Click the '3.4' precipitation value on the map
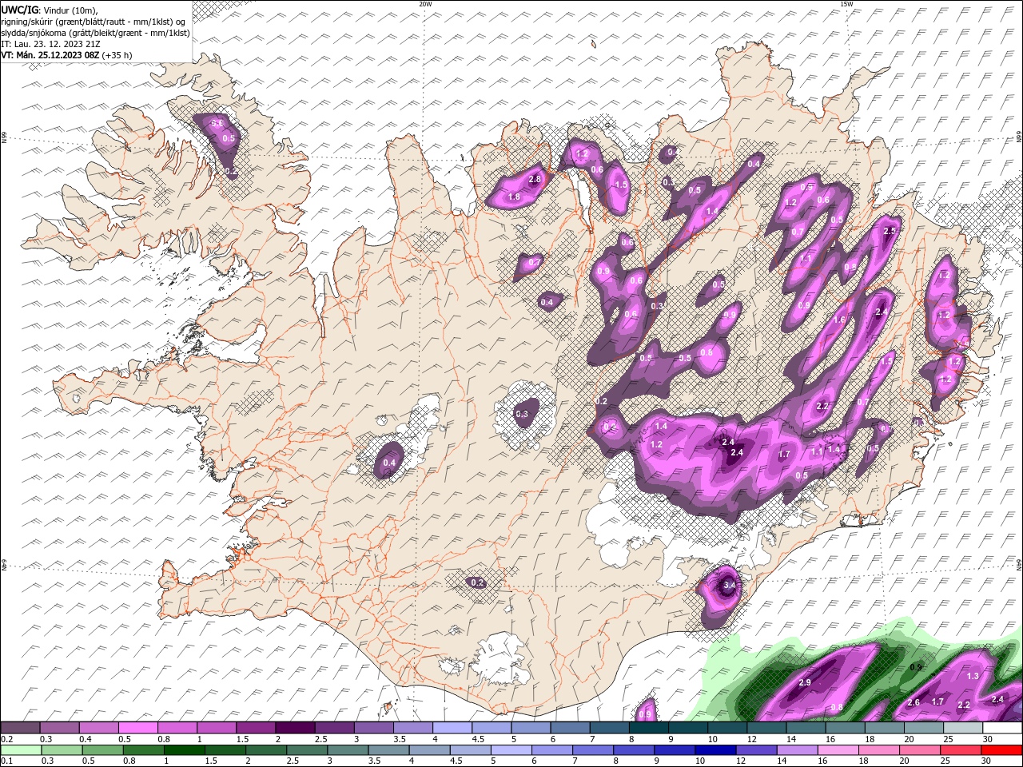 pyautogui.click(x=729, y=586)
